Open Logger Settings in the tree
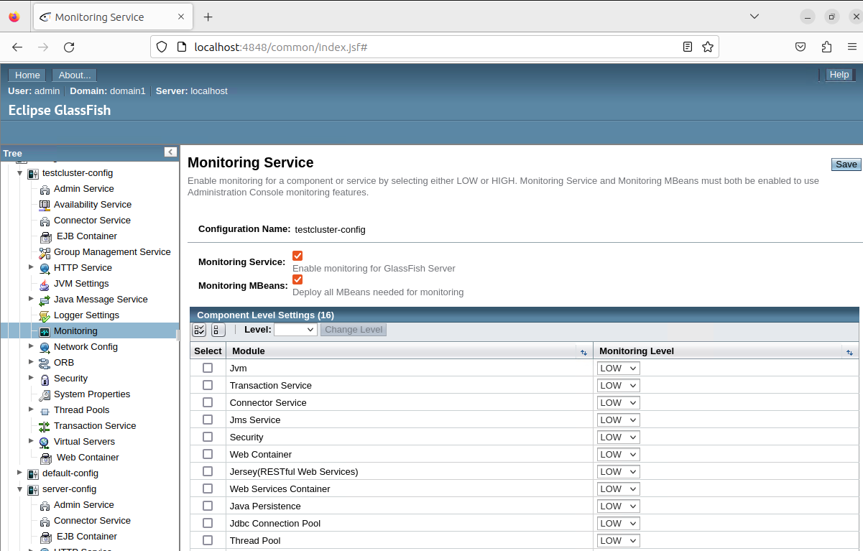The width and height of the screenshot is (863, 551). coord(86,315)
